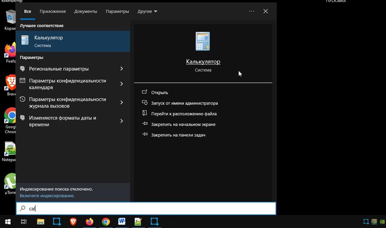Expand Параметры конфиденциальности журнала вызовов chevron

point(121,102)
